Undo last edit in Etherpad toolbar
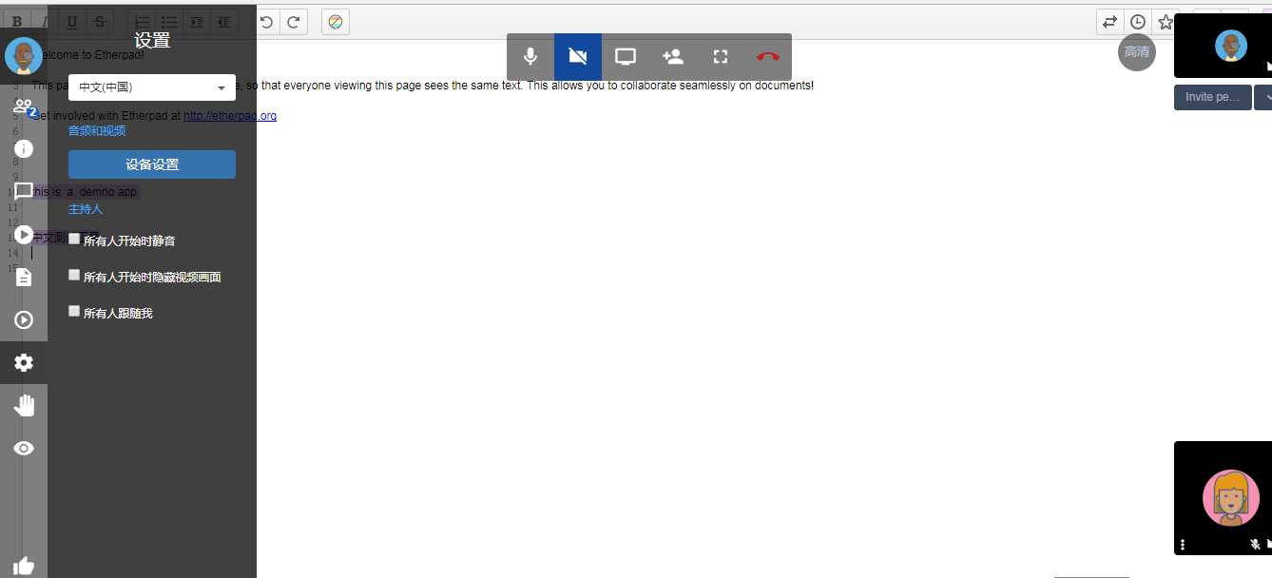Viewport: 1272px width, 578px height. point(266,22)
